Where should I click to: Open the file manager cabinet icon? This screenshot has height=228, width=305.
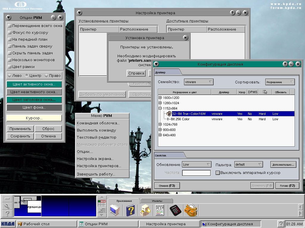tap(145, 210)
